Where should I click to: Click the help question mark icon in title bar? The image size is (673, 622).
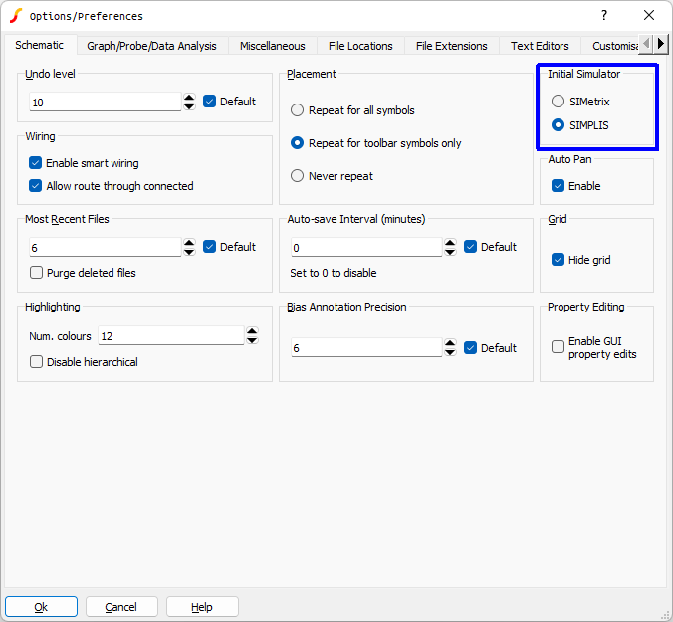(603, 16)
